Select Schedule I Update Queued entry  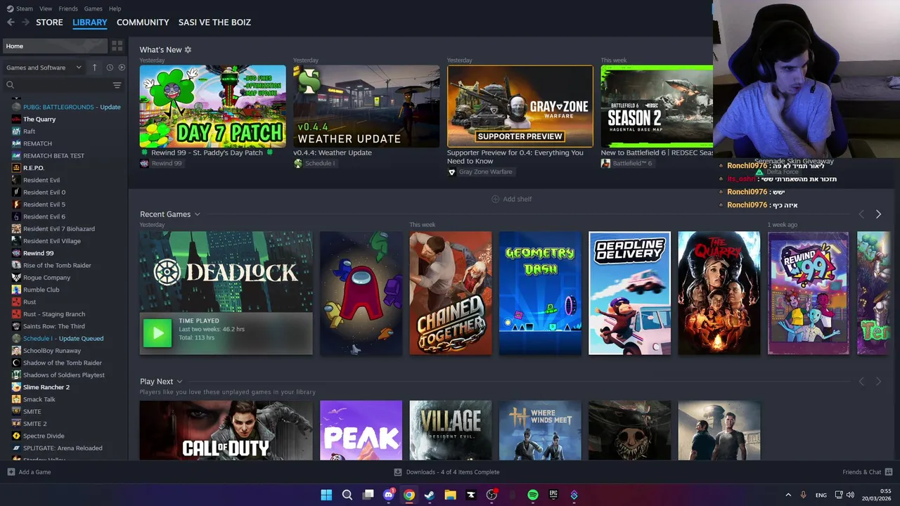(x=63, y=338)
